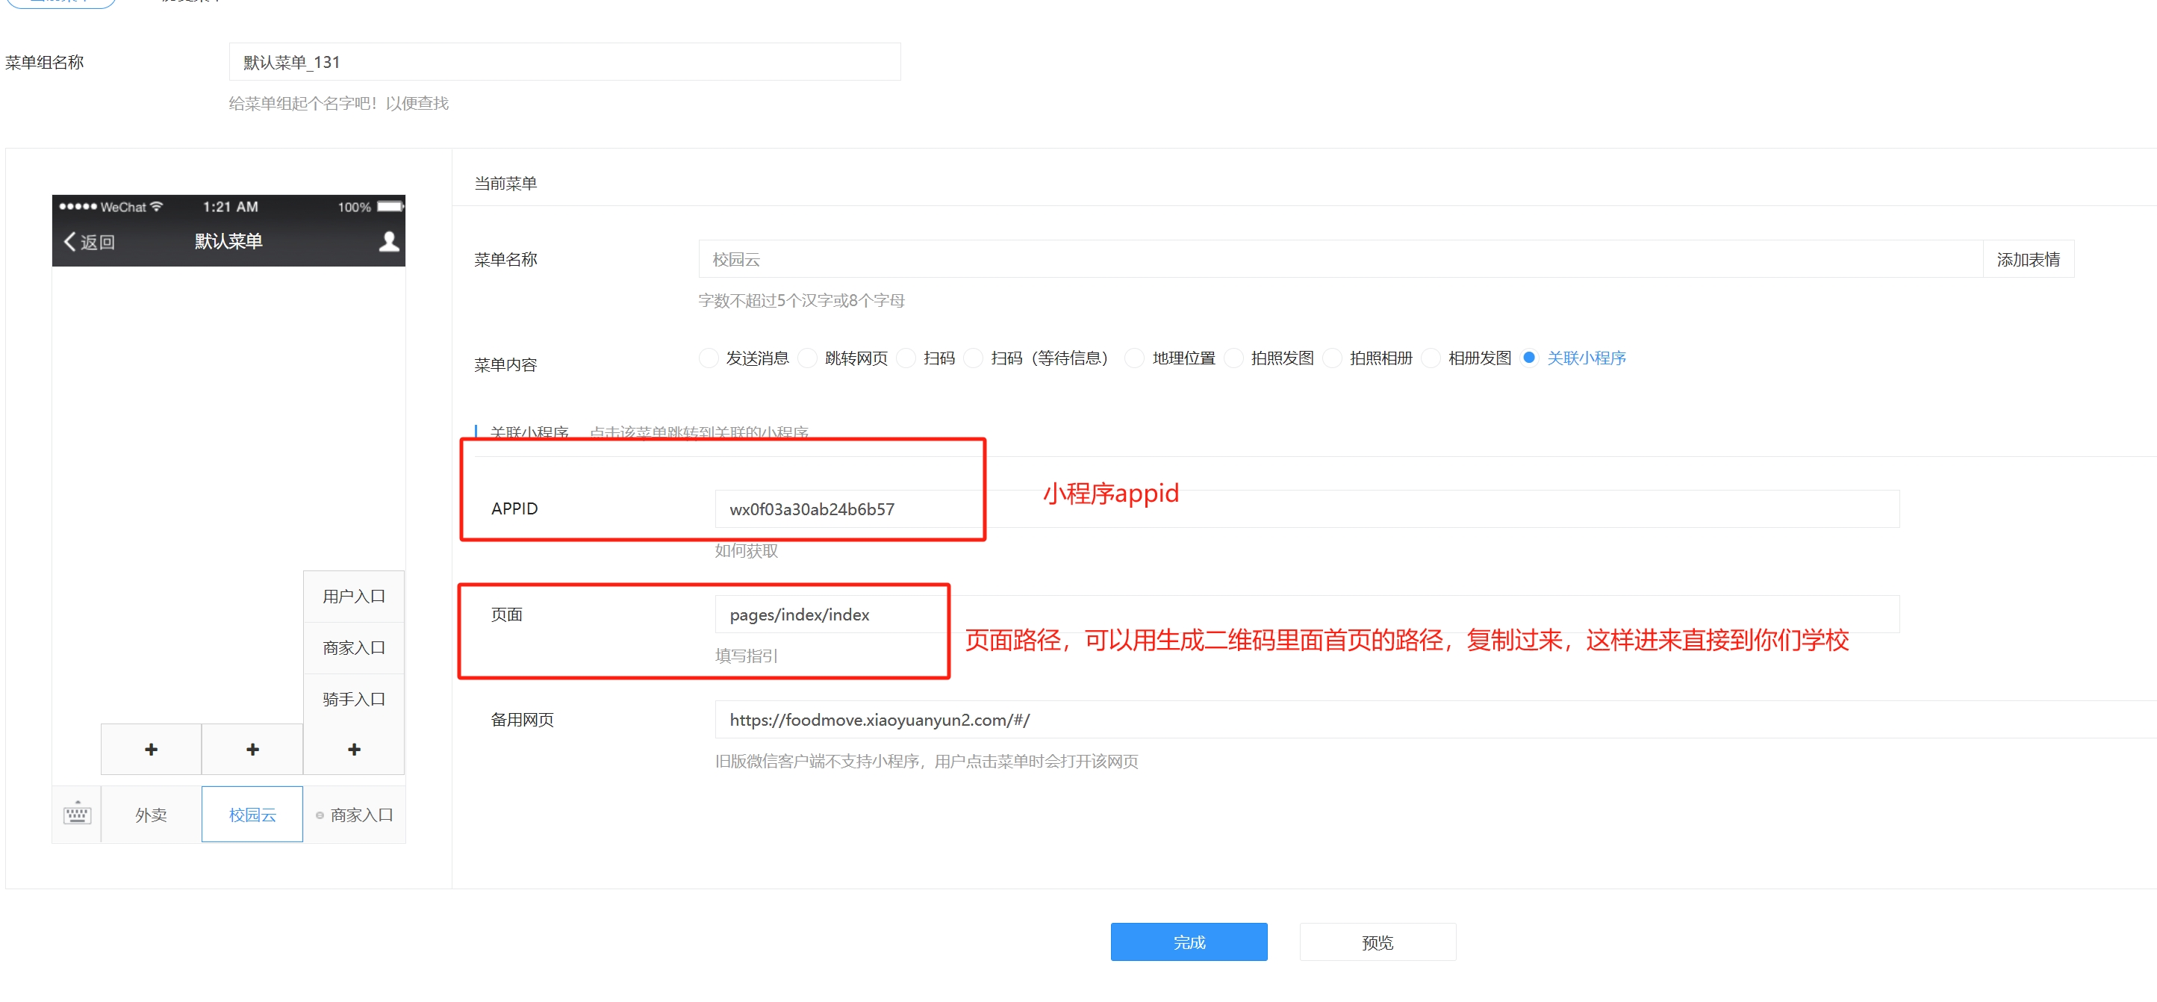This screenshot has height=1002, width=2157.
Task: Open the 商家入口 bottom menu tab
Action: [354, 815]
